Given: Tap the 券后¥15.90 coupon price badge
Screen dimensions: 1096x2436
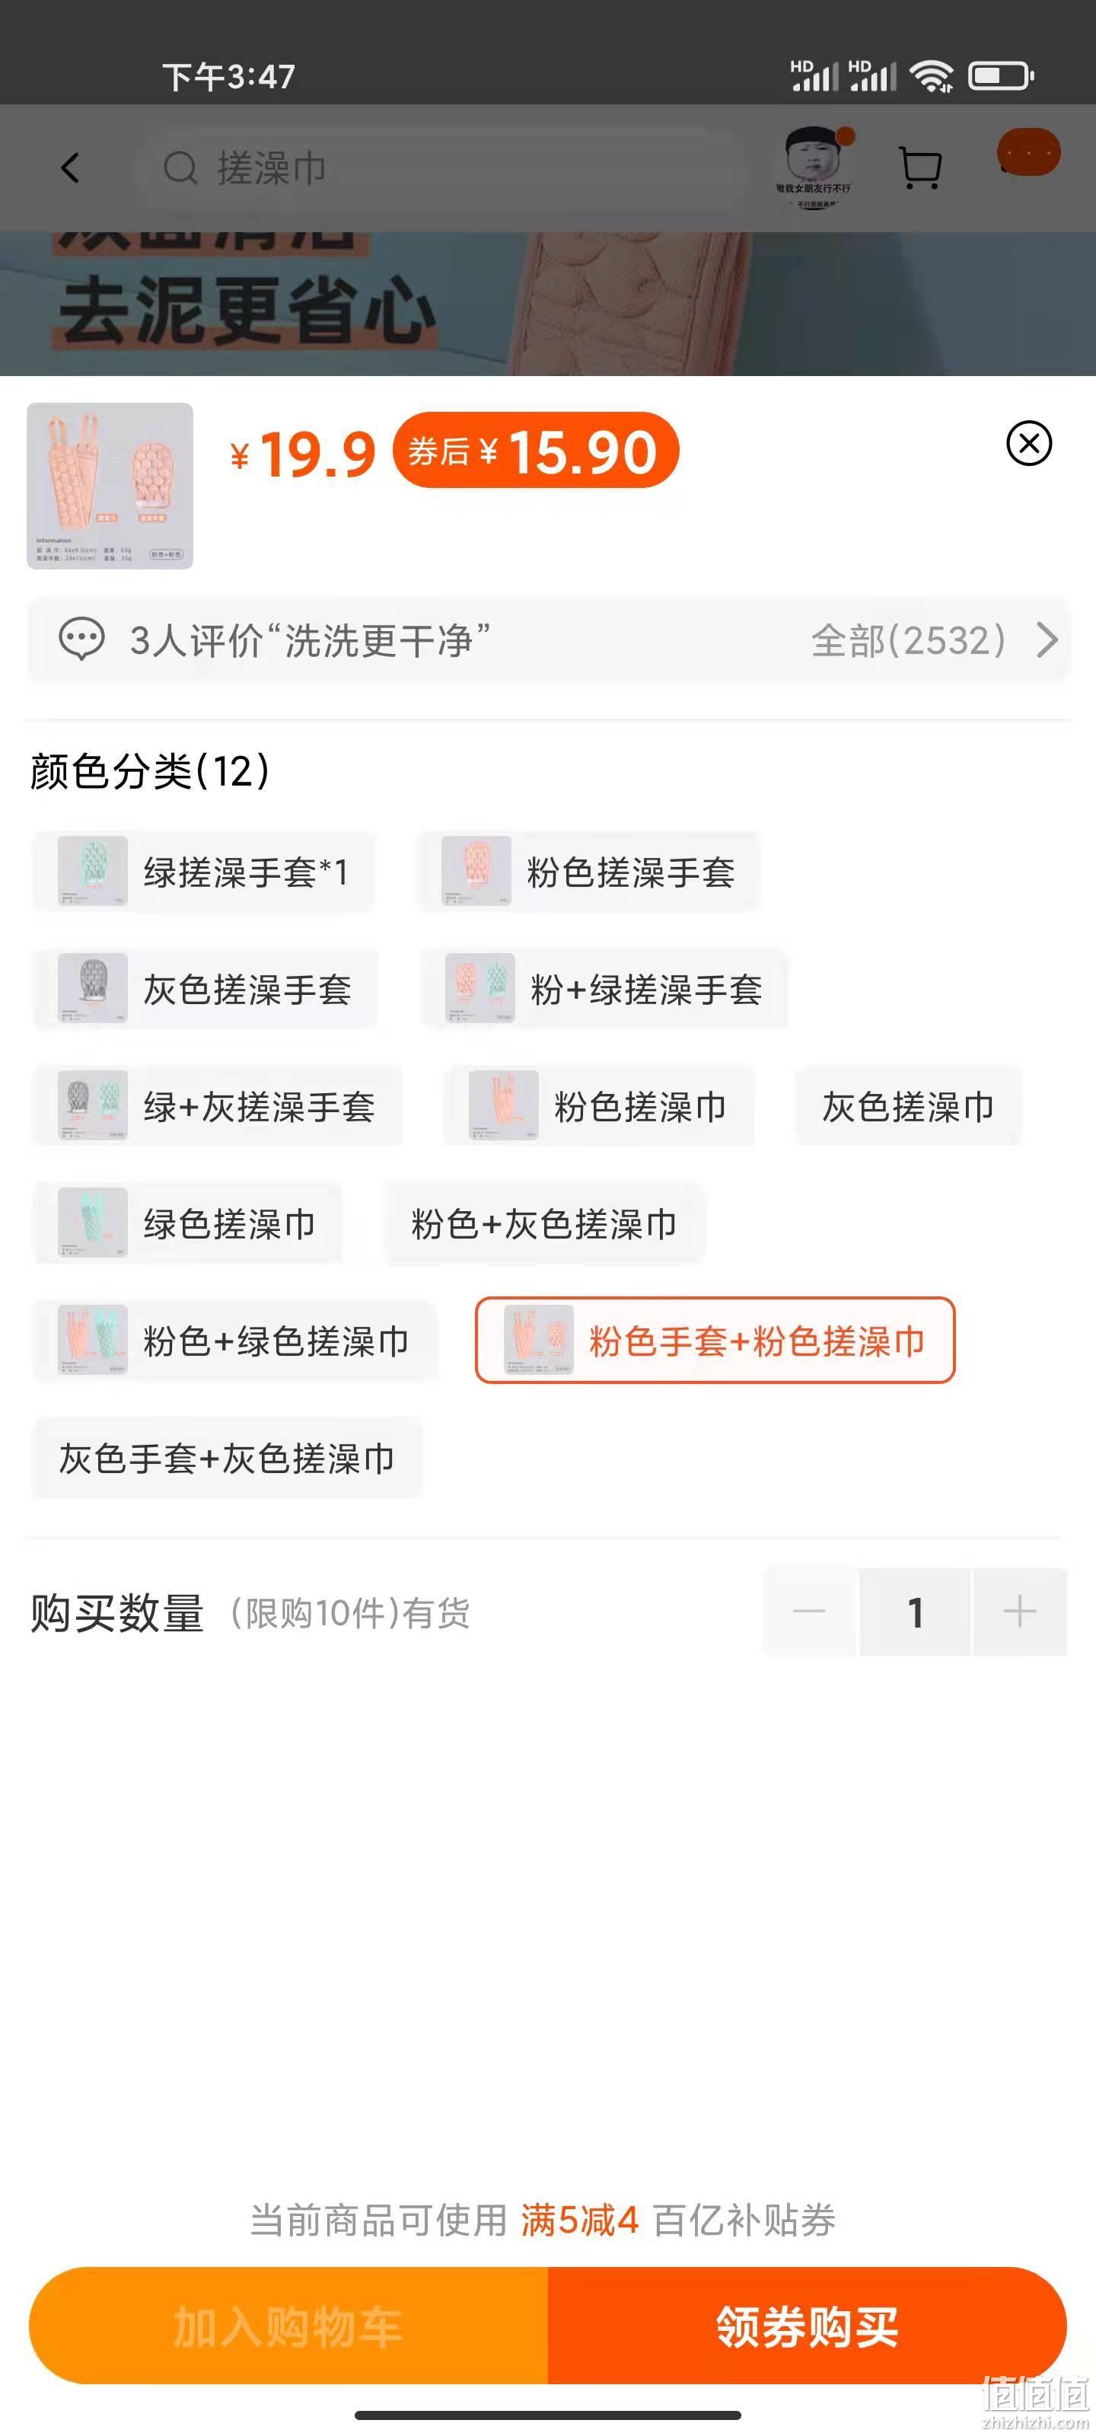Looking at the screenshot, I should point(535,451).
